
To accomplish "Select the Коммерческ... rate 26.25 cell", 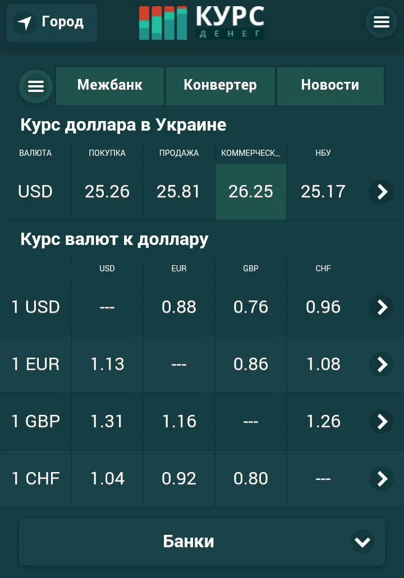I will click(250, 192).
